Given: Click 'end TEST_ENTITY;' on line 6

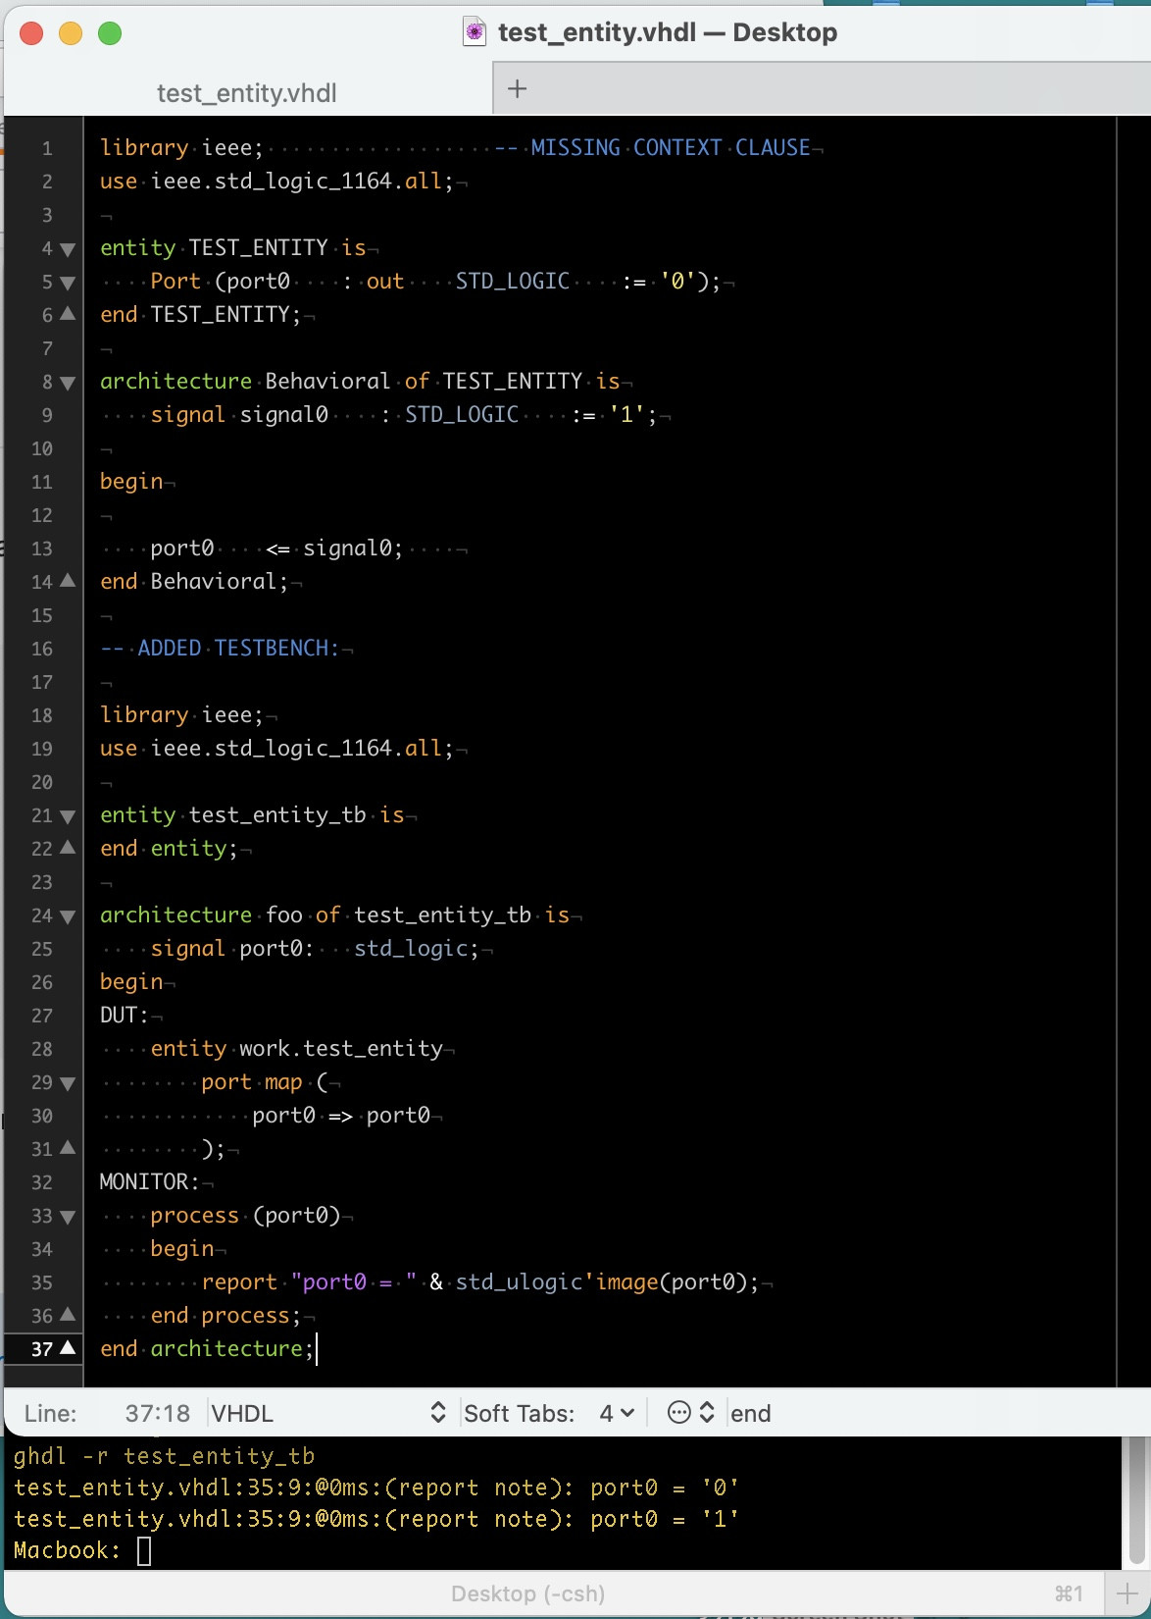Looking at the screenshot, I should point(201,315).
